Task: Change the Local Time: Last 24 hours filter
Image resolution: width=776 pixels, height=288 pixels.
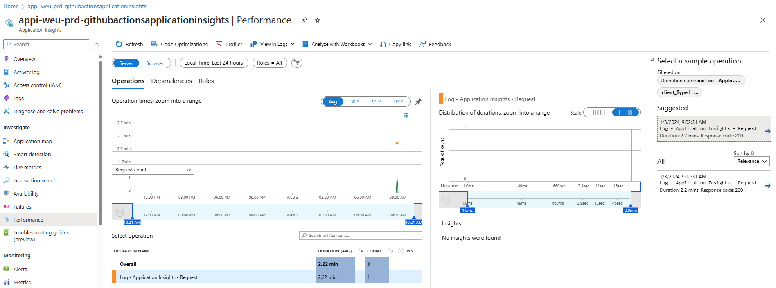Action: (x=214, y=63)
